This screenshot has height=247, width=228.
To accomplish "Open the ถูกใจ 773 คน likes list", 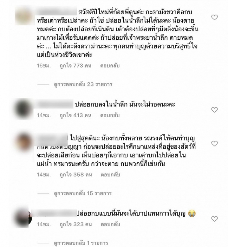I will coord(76,66).
